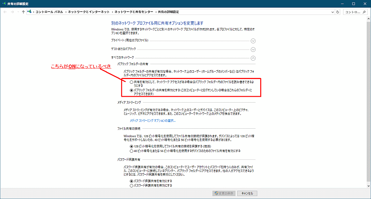
Task: Go up one level with up arrow
Action: 23,12
